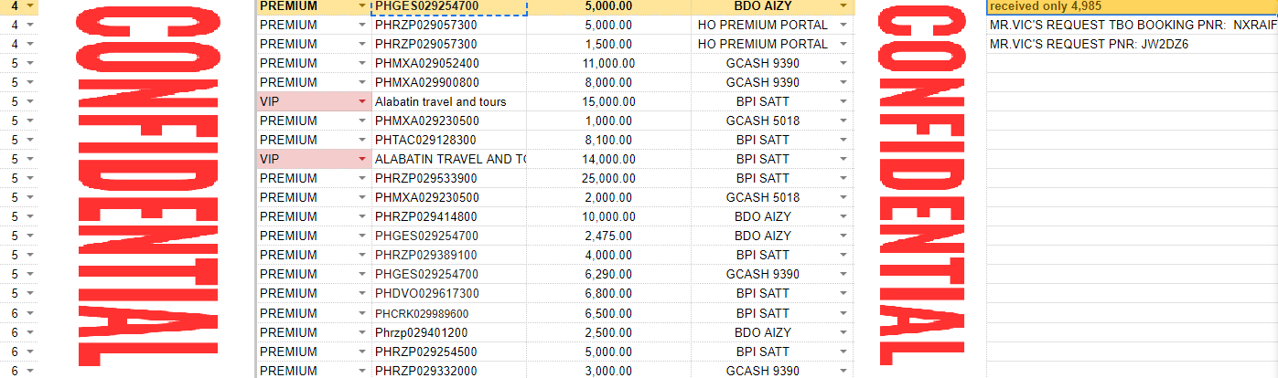
Task: Select the cell containing PHRZP029389100
Action: click(448, 255)
